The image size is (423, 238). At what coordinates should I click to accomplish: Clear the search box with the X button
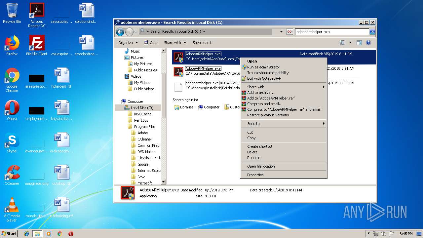[372, 32]
